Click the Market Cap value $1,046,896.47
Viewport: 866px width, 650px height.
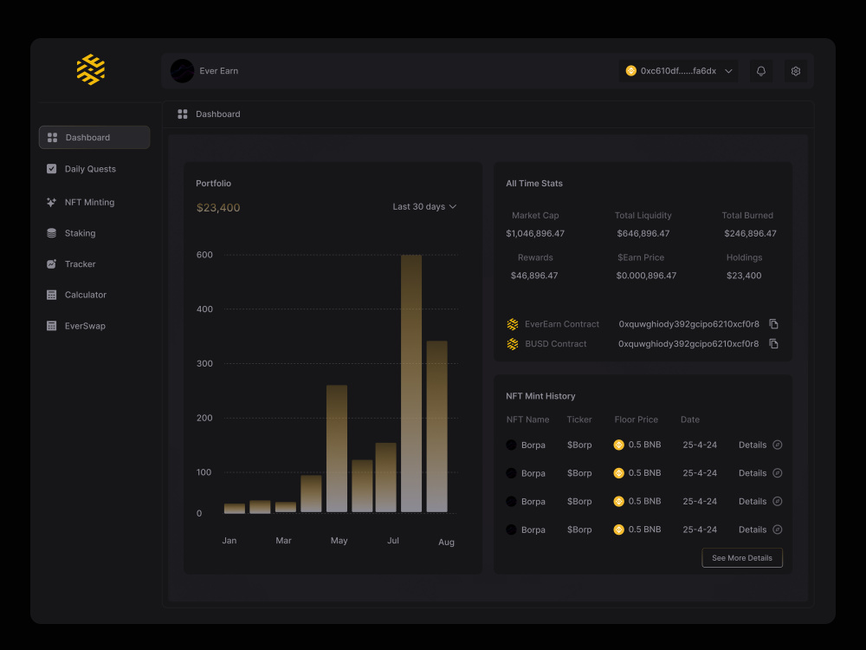pyautogui.click(x=535, y=233)
